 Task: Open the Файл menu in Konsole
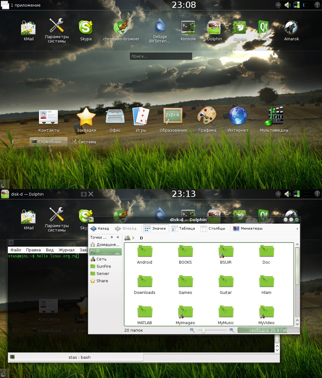[x=16, y=250]
